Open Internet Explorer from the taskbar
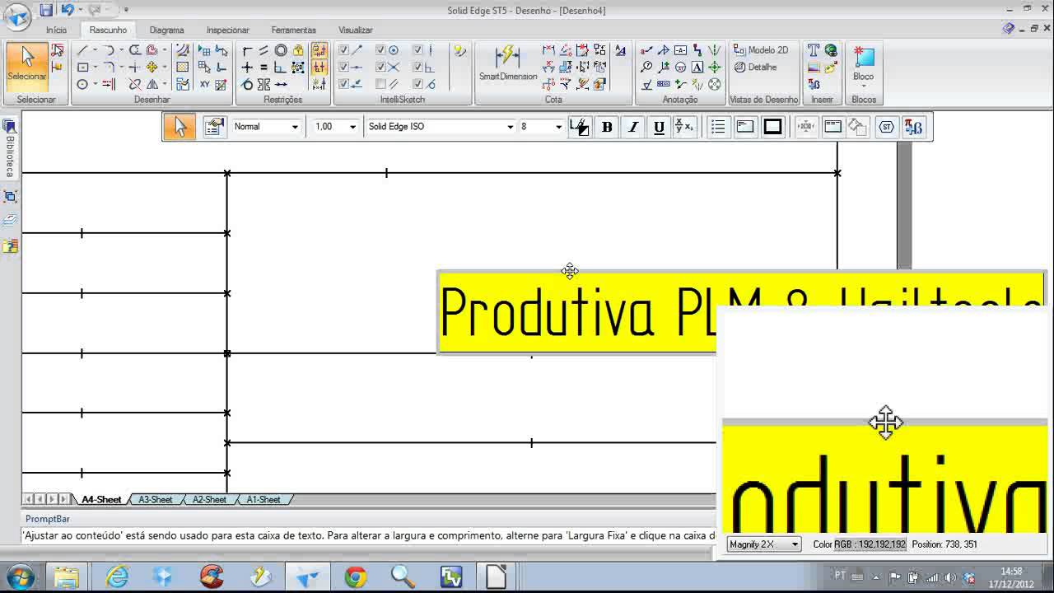This screenshot has height=593, width=1054. point(117,577)
